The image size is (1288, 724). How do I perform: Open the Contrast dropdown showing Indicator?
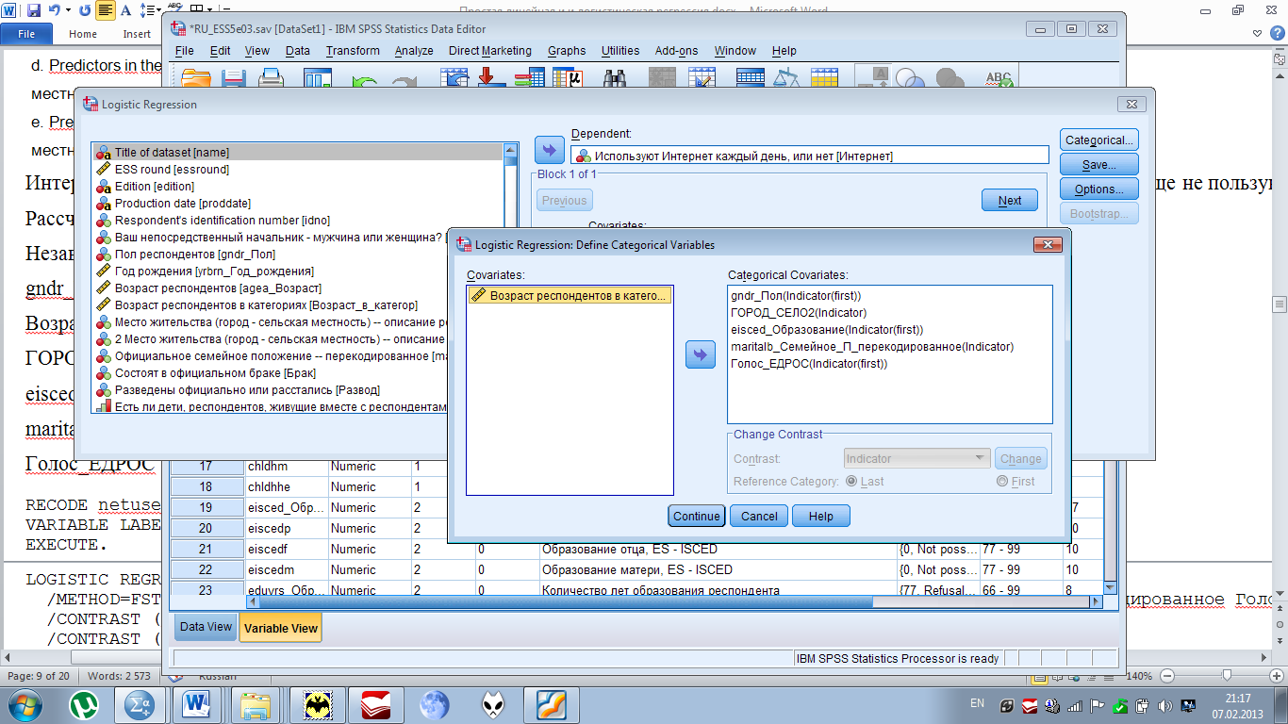(916, 458)
